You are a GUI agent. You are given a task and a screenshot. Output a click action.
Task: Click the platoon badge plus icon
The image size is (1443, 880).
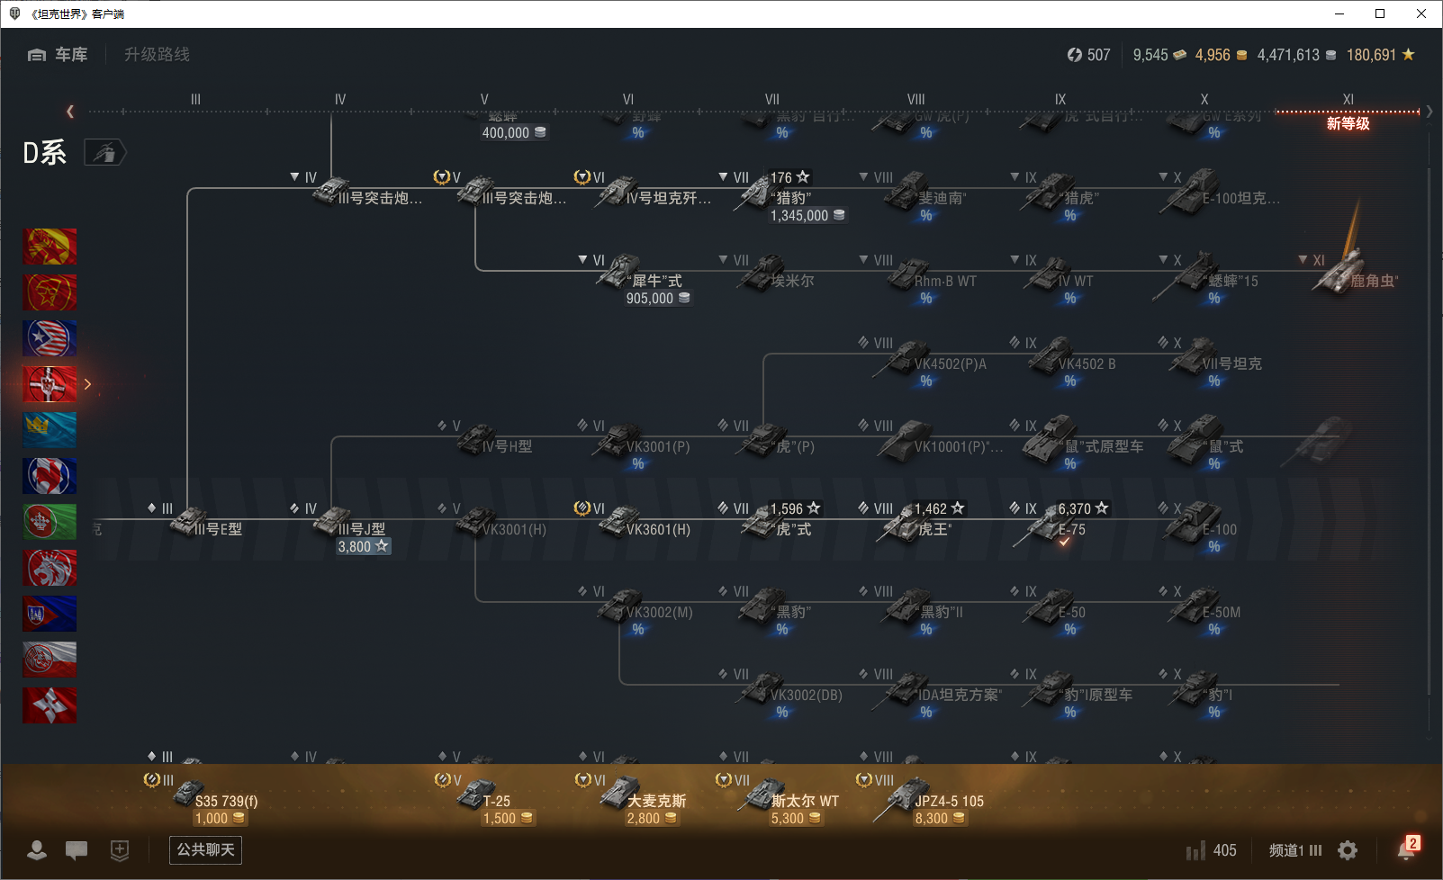point(120,850)
